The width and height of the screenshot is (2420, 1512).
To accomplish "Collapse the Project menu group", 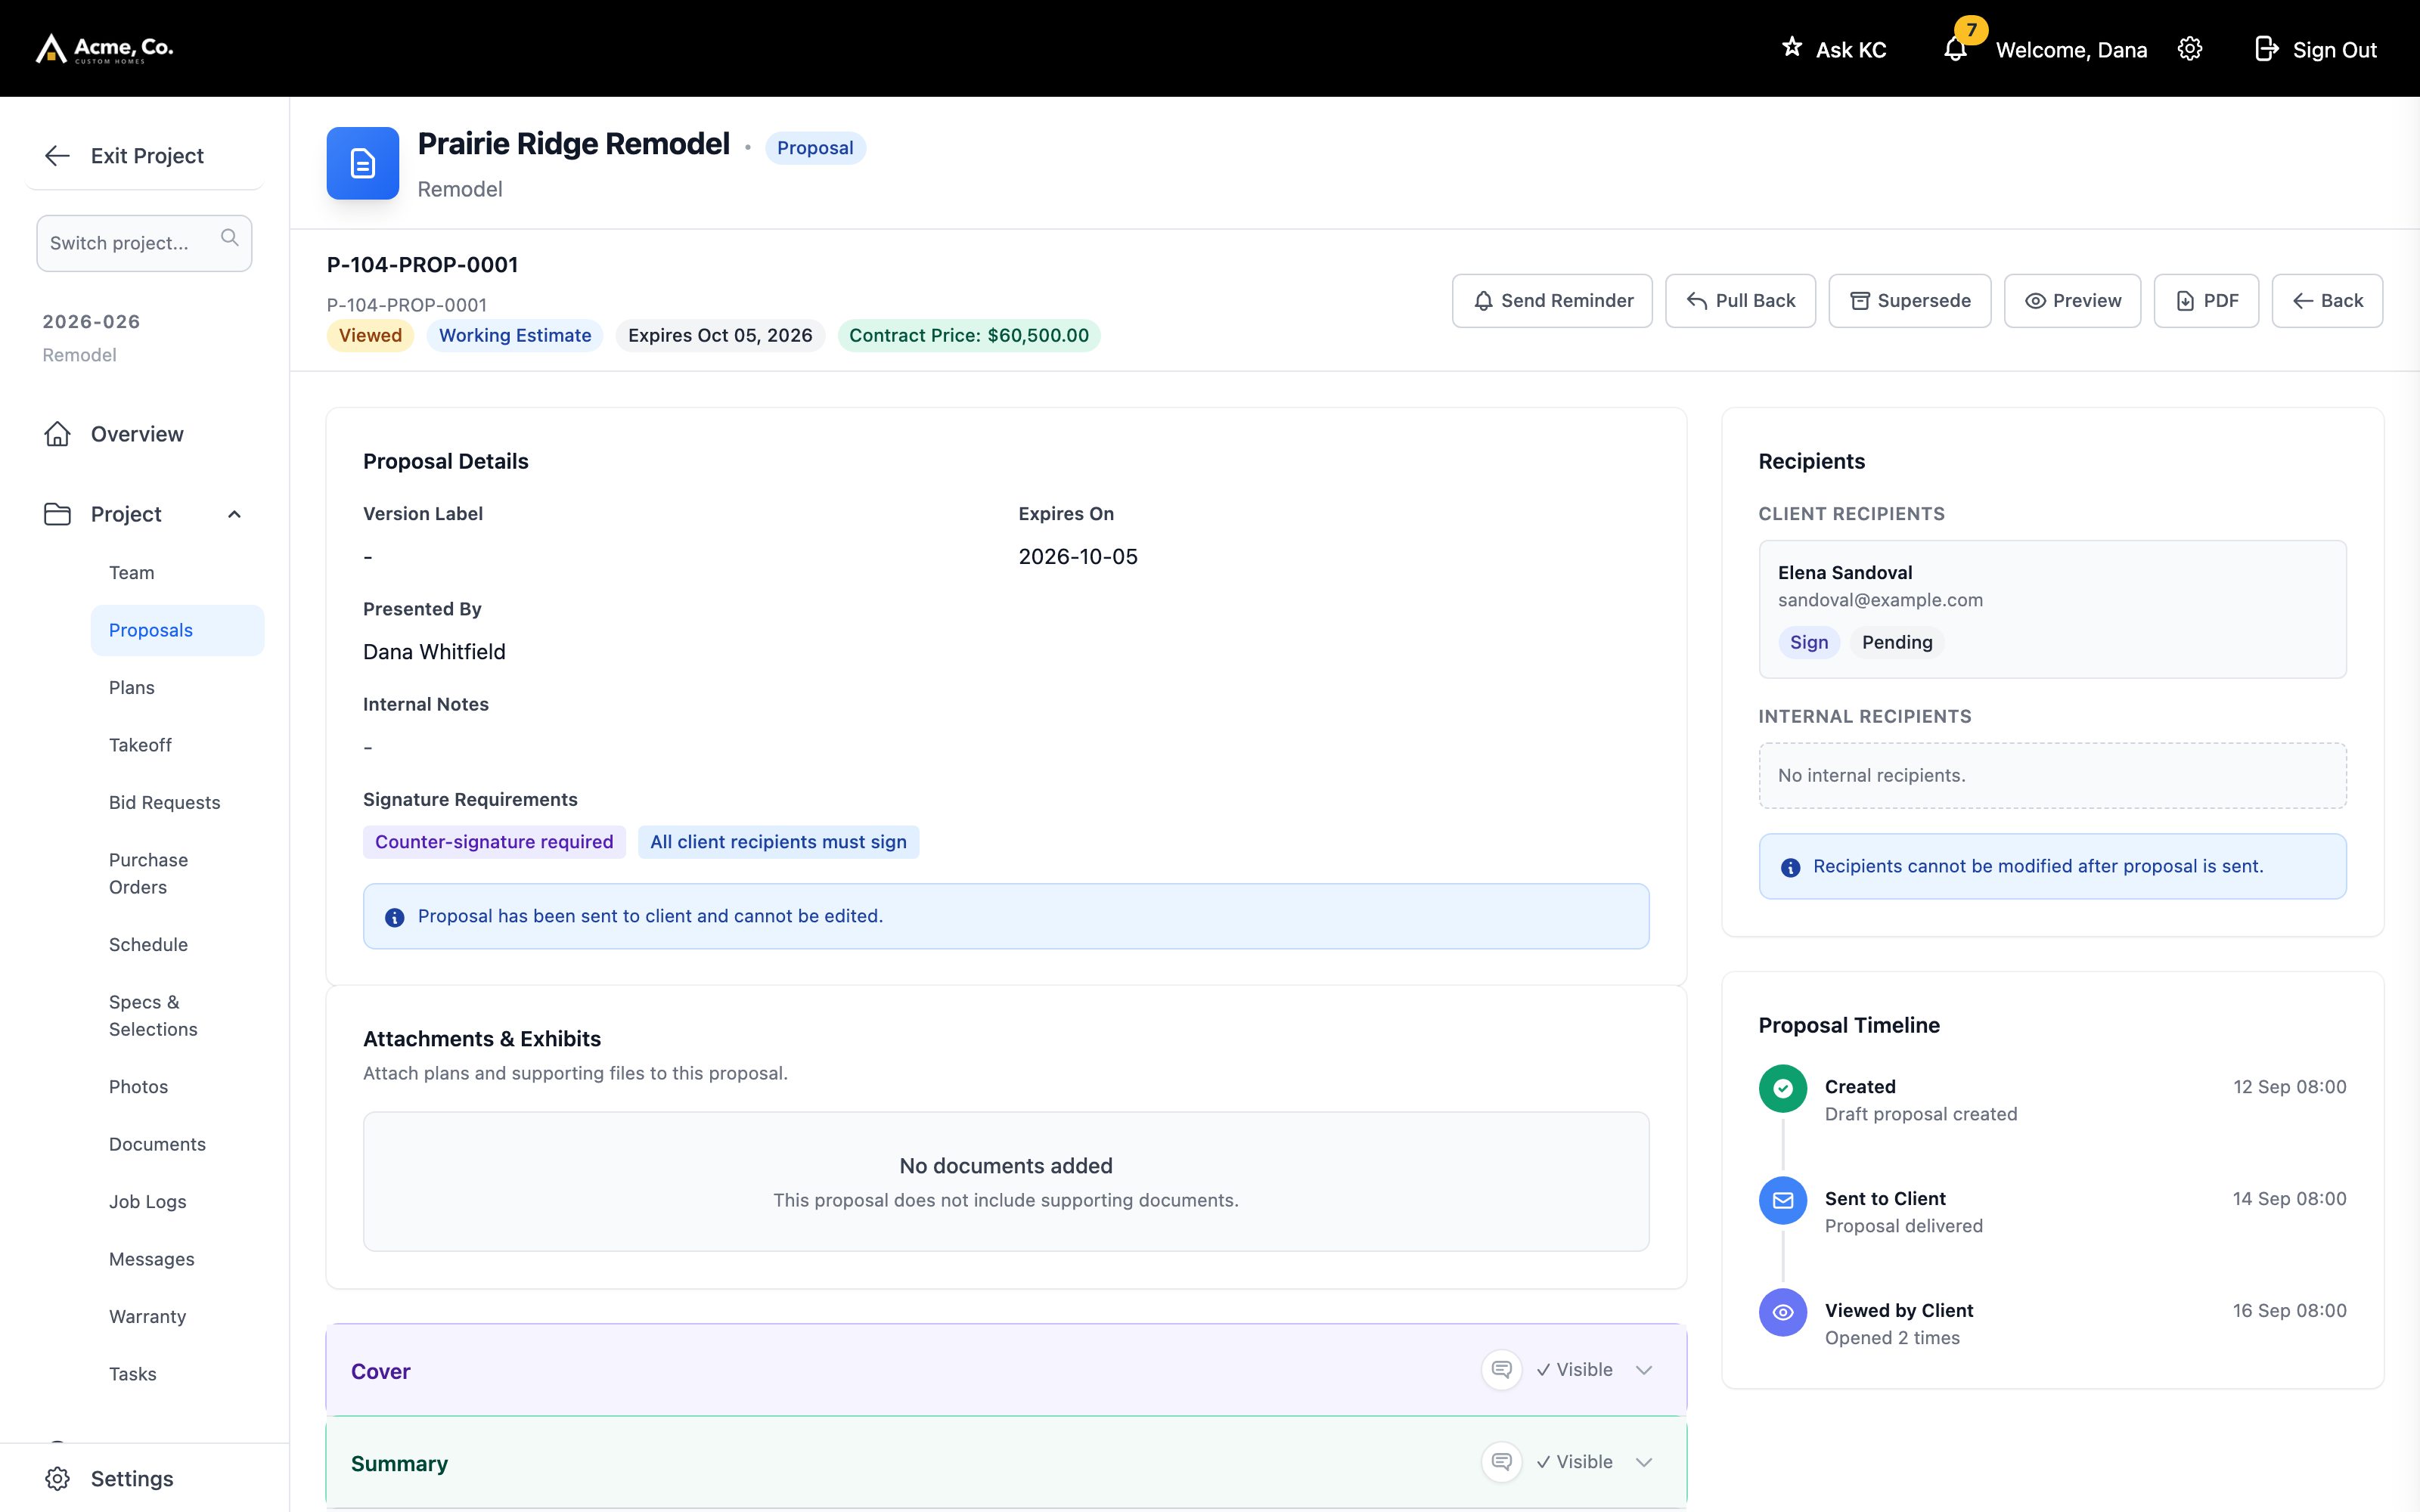I will tap(234, 514).
